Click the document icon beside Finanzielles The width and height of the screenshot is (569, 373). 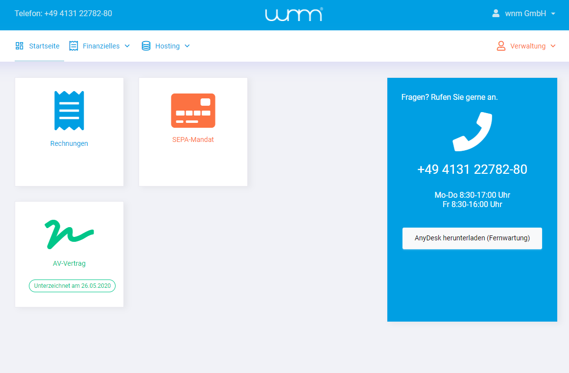(x=73, y=46)
